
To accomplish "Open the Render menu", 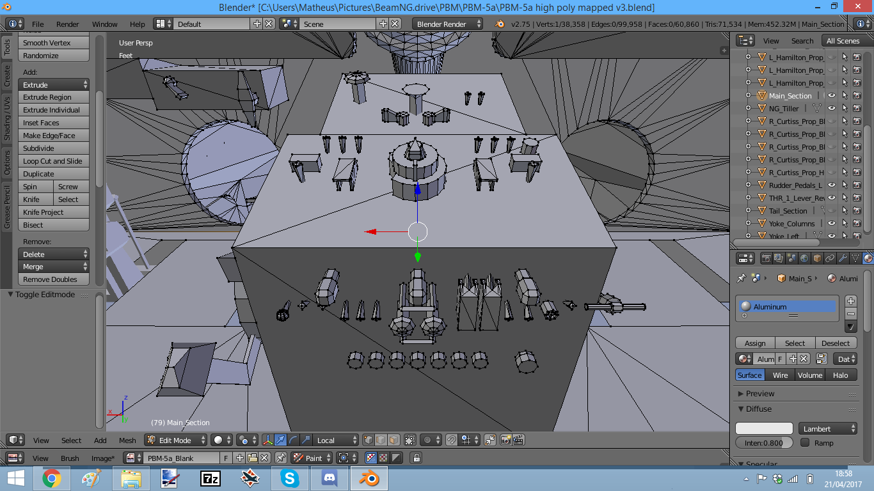I will 67,24.
